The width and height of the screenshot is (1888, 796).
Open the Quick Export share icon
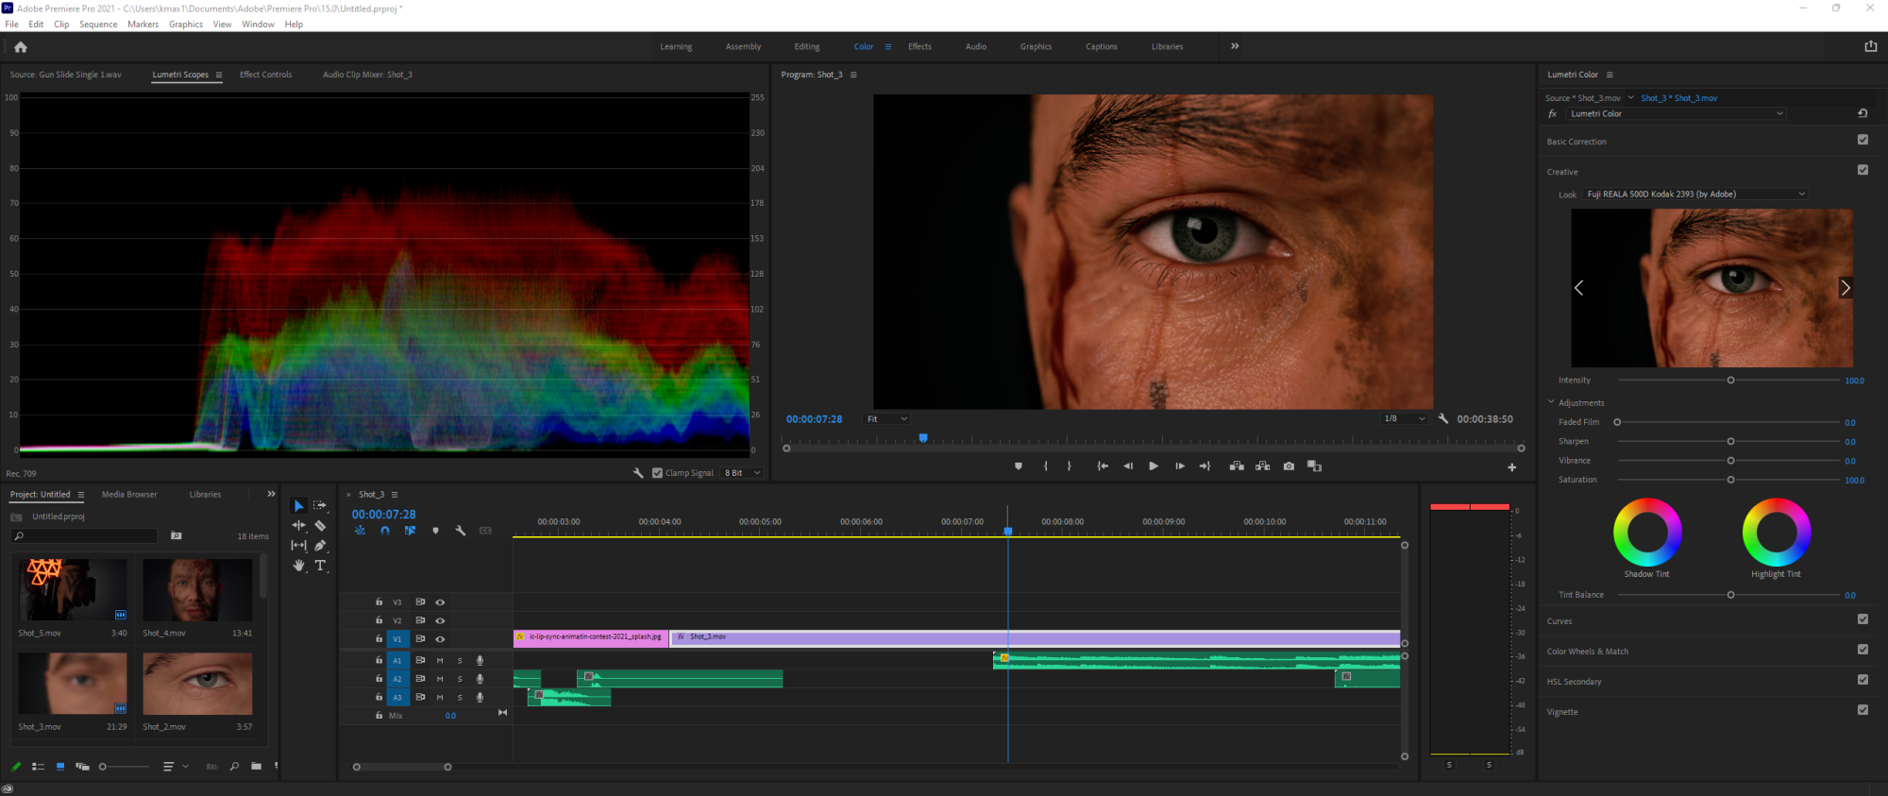(1871, 46)
